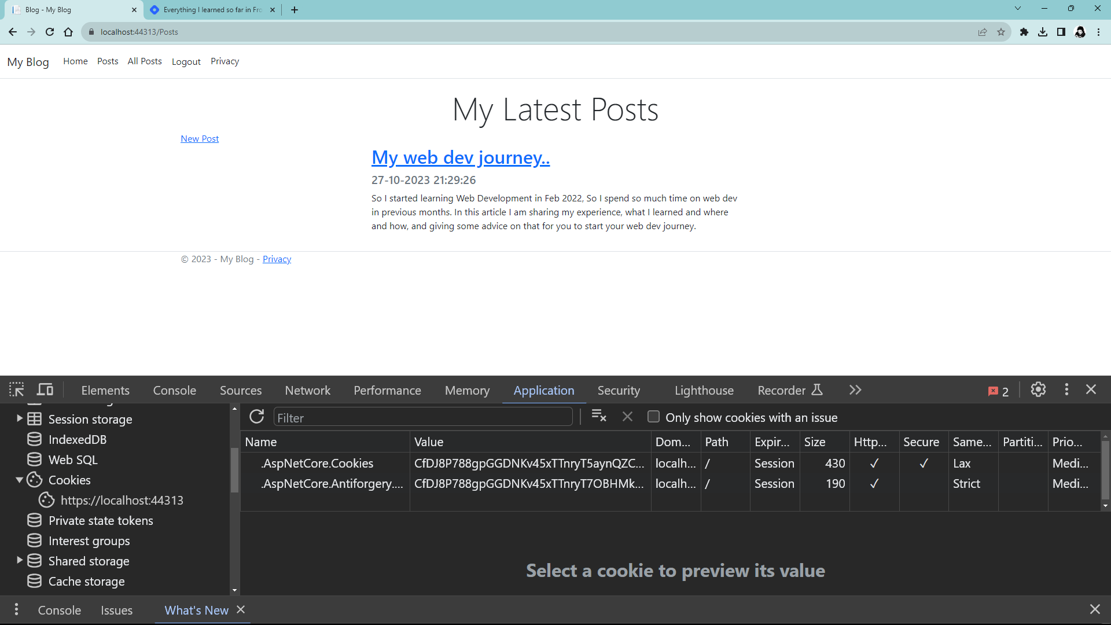Expand the Session storage tree node
Viewport: 1111px width, 625px height.
click(x=19, y=418)
